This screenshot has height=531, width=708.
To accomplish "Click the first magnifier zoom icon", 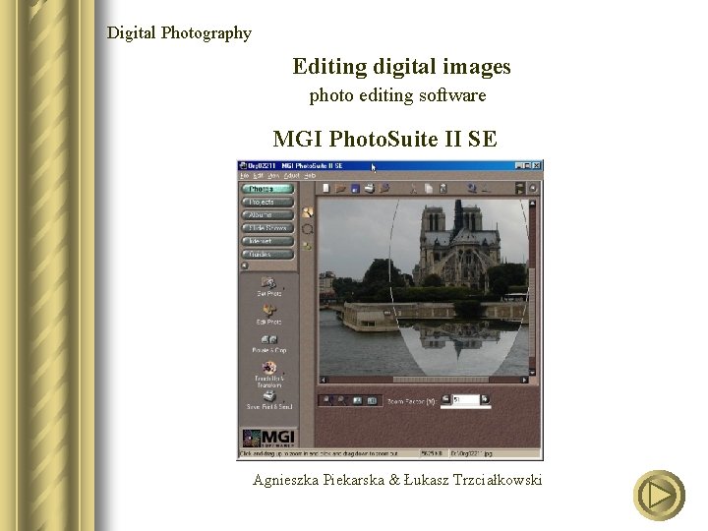I will coord(328,400).
